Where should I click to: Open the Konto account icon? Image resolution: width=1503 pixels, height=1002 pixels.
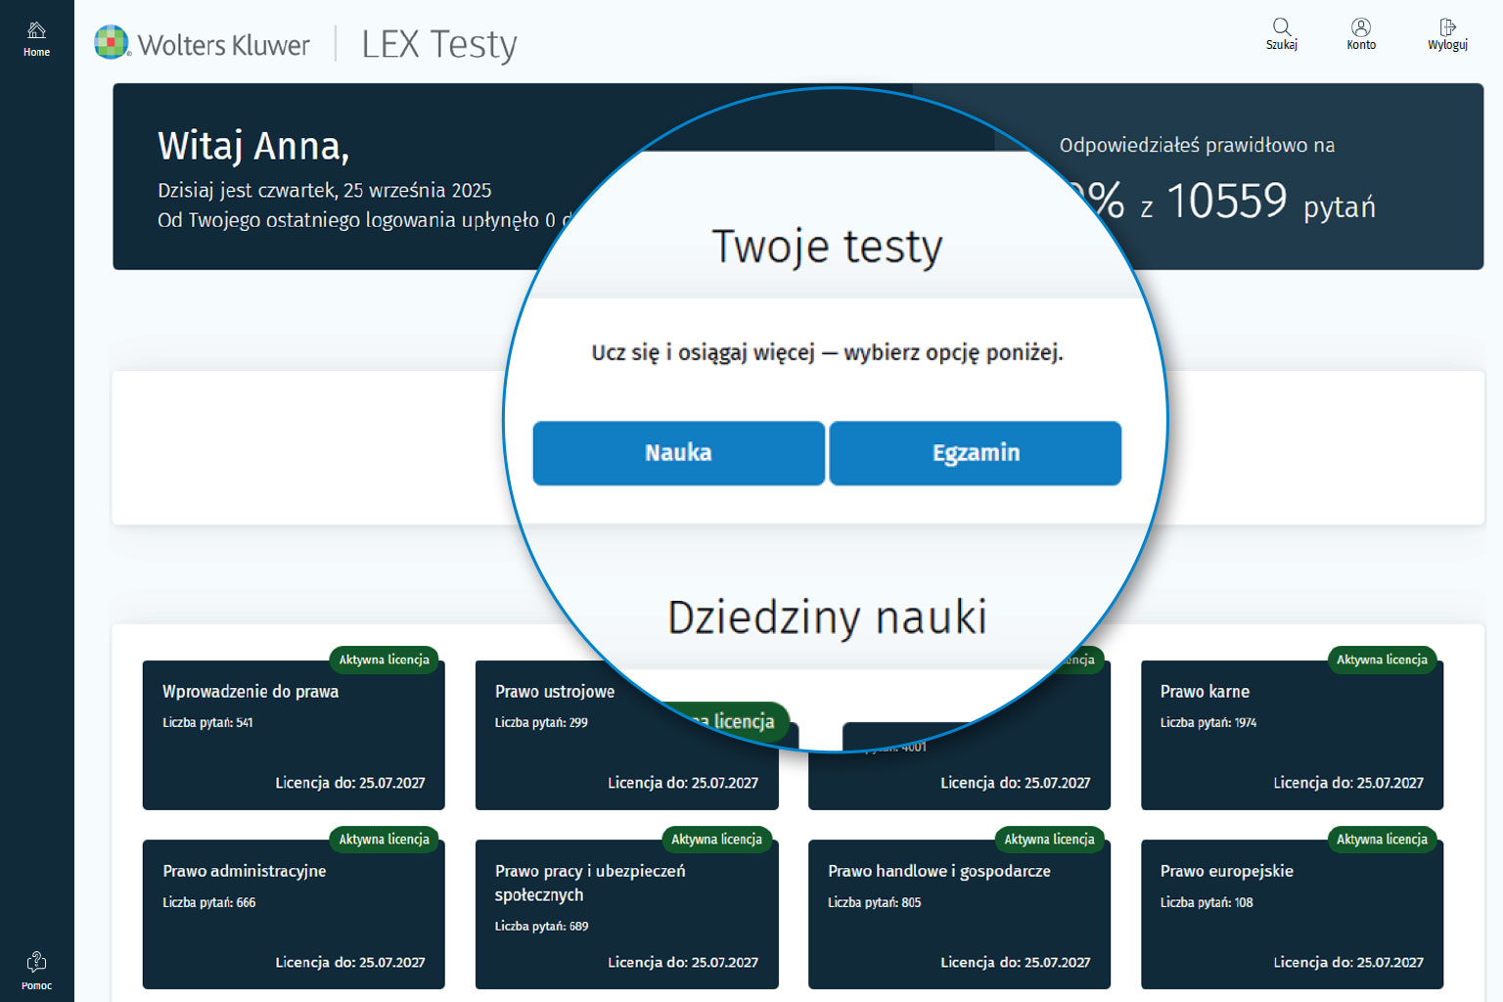(1360, 33)
